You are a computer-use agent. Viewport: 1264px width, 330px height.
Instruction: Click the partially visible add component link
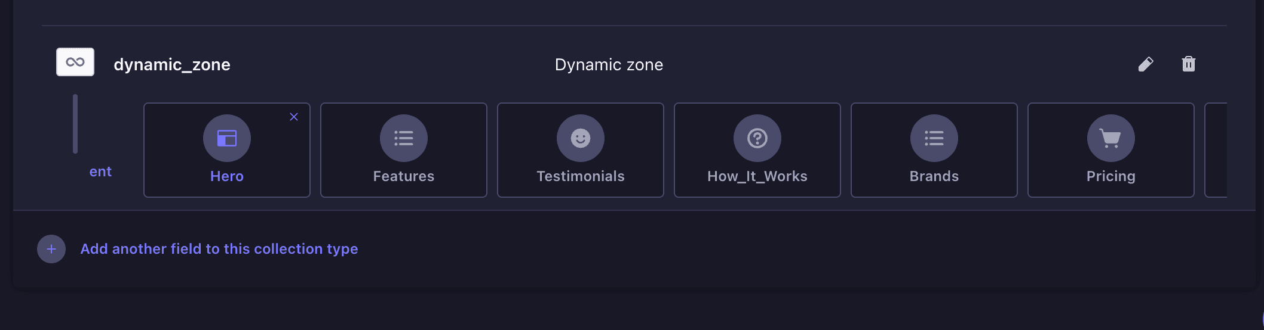coord(100,172)
